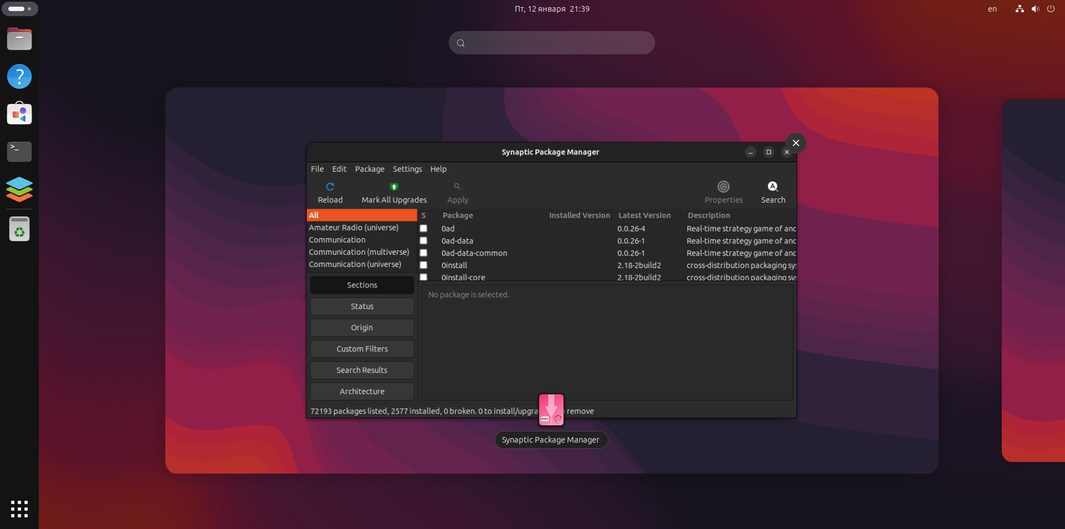The width and height of the screenshot is (1065, 529).
Task: Click the Status filter button
Action: pyautogui.click(x=362, y=306)
